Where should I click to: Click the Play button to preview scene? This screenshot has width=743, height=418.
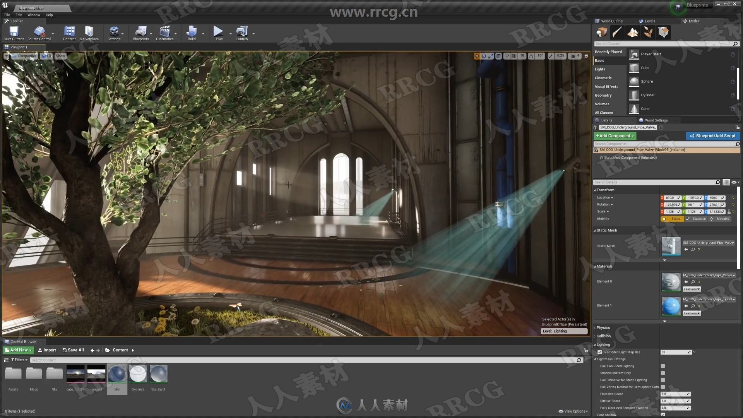[217, 32]
